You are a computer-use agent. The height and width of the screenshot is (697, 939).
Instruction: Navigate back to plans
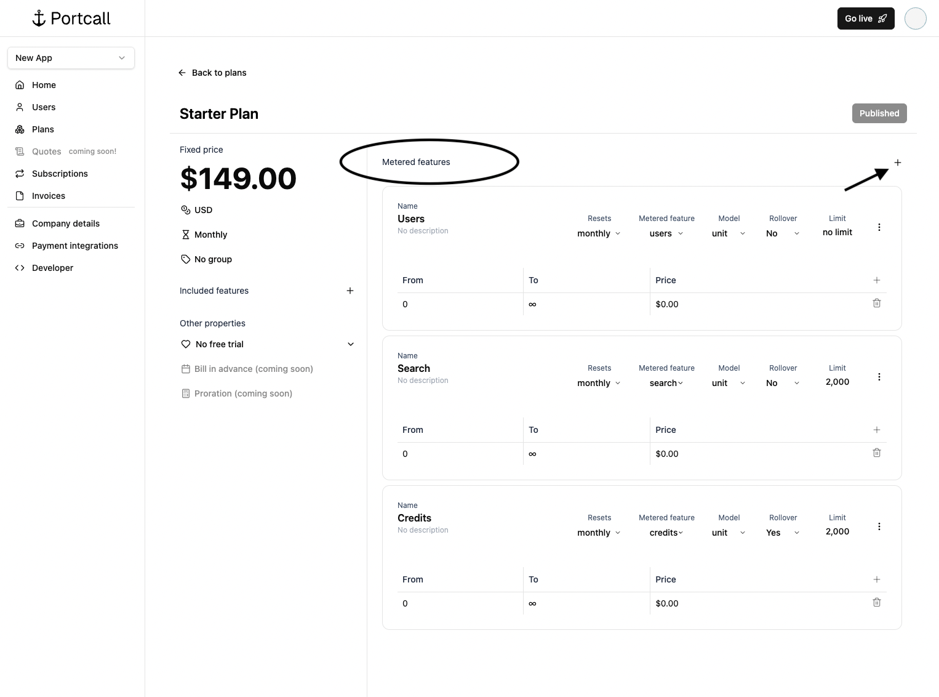click(x=212, y=73)
